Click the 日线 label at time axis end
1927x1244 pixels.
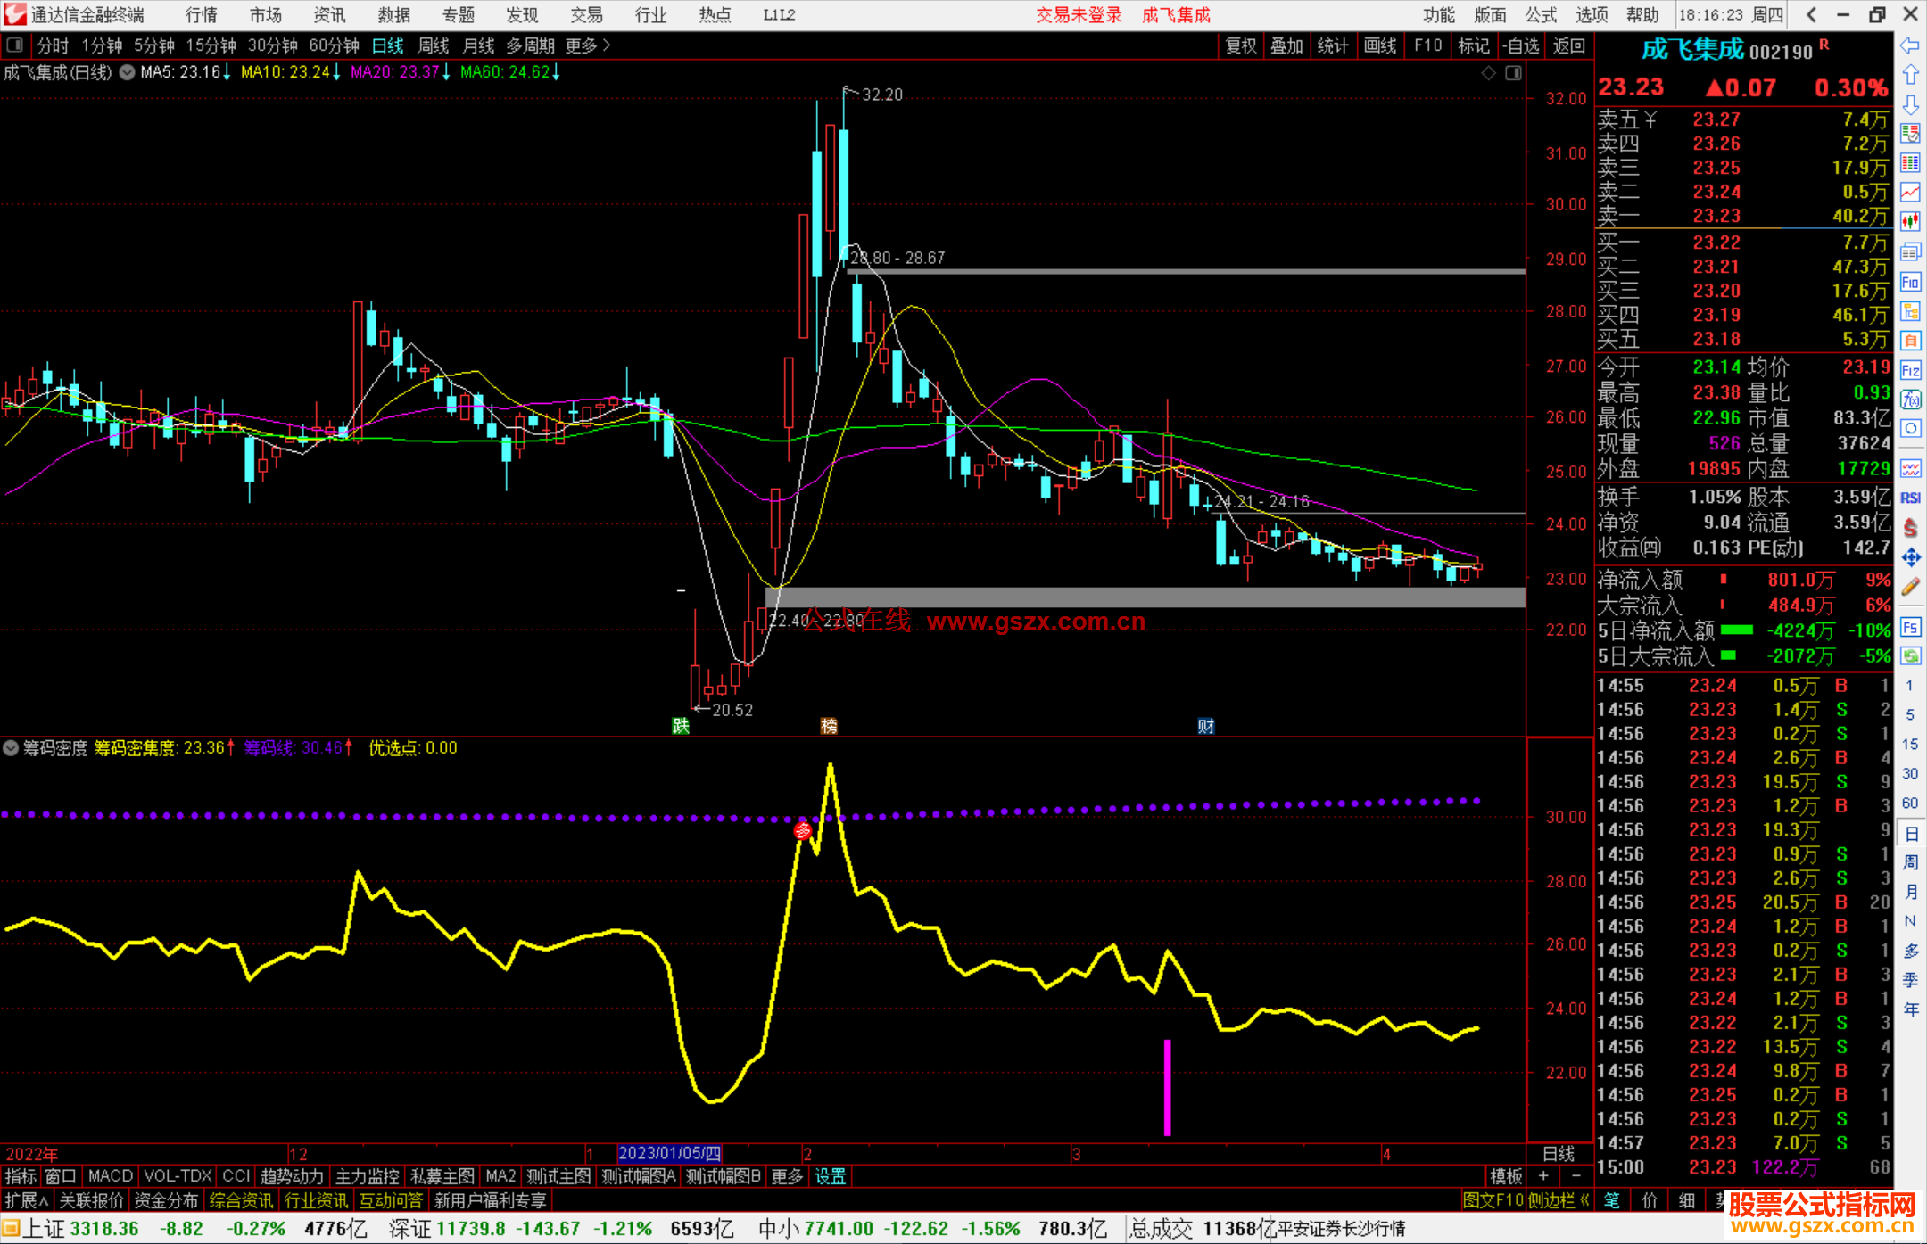pos(1559,1153)
